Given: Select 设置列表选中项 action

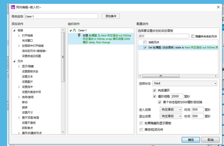Looking at the screenshot, I should [31, 92].
